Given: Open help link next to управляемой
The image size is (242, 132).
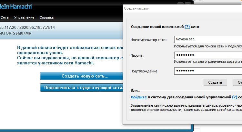Looking at the screenshot, I should pyautogui.click(x=235, y=97).
